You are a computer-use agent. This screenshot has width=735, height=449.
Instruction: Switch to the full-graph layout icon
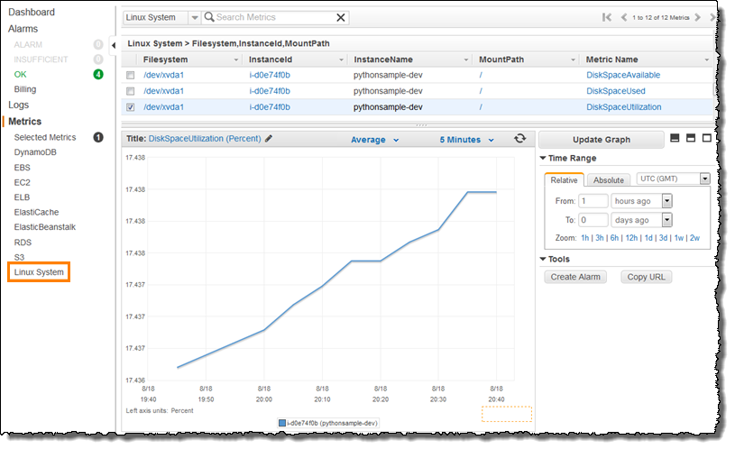707,139
